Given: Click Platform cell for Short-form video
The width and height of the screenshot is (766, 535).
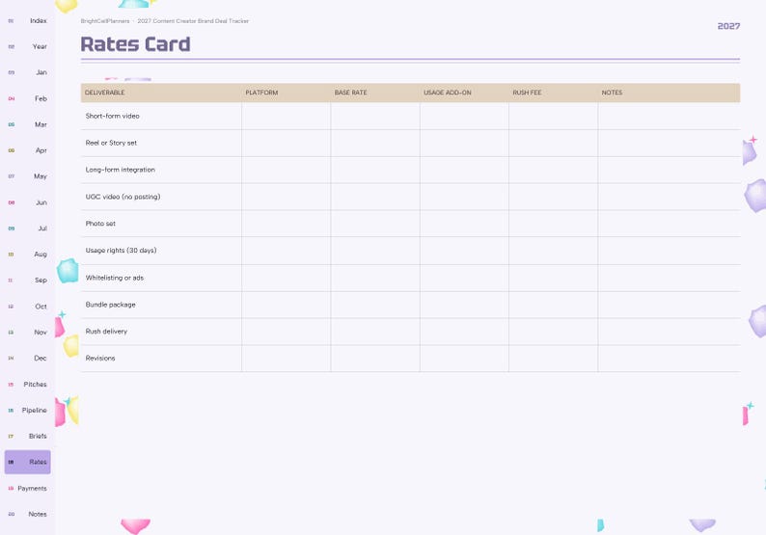Looking at the screenshot, I should click(287, 117).
